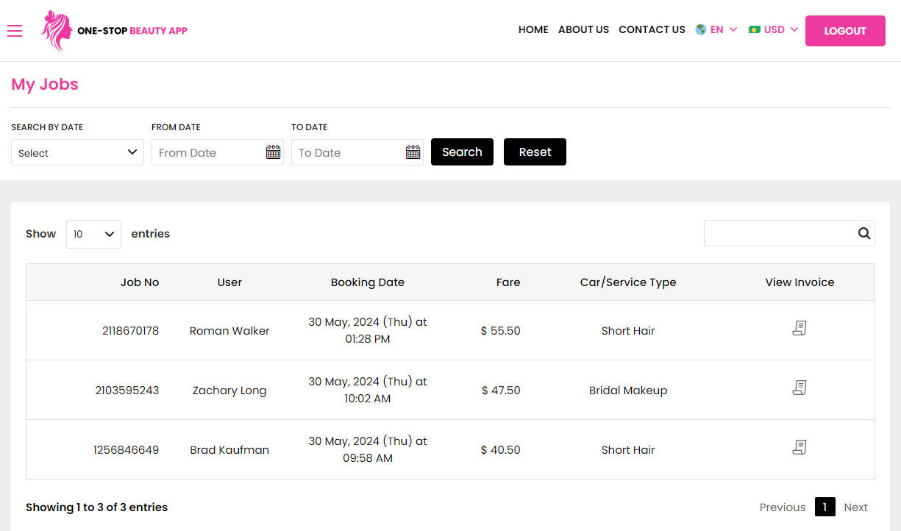901x531 pixels.
Task: Sort table by Booking Date column
Action: click(x=368, y=282)
